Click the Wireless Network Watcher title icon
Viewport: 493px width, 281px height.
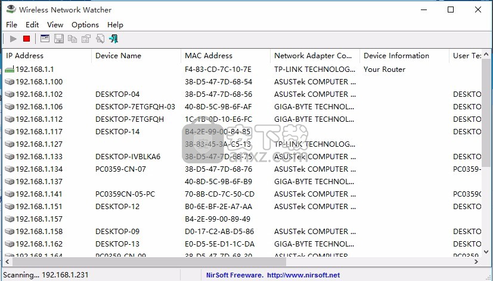[11, 9]
